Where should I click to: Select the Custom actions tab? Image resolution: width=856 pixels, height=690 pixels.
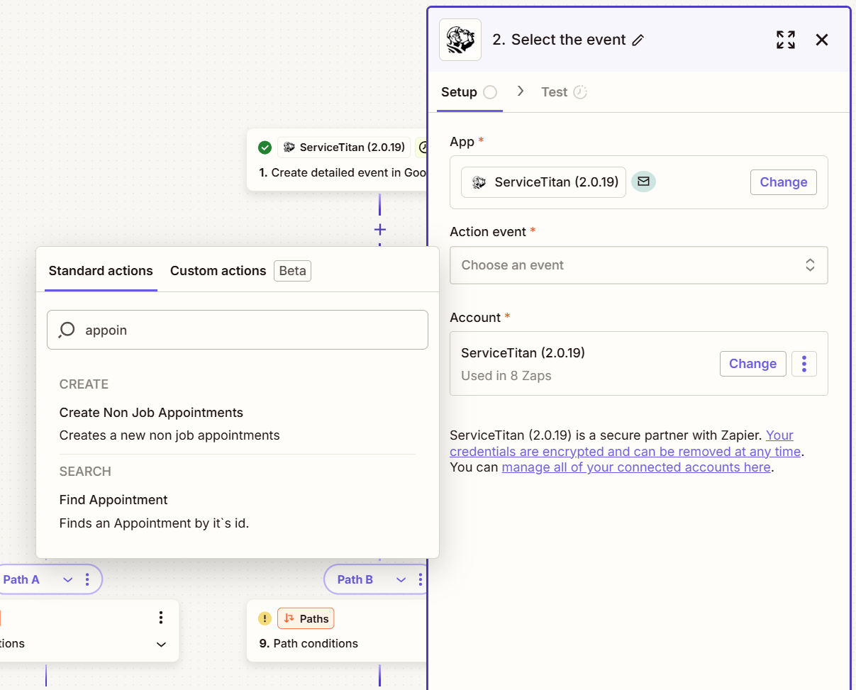(218, 271)
